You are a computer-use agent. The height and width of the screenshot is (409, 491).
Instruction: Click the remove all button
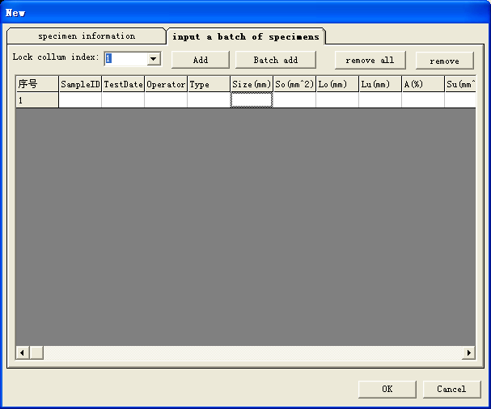(x=370, y=61)
